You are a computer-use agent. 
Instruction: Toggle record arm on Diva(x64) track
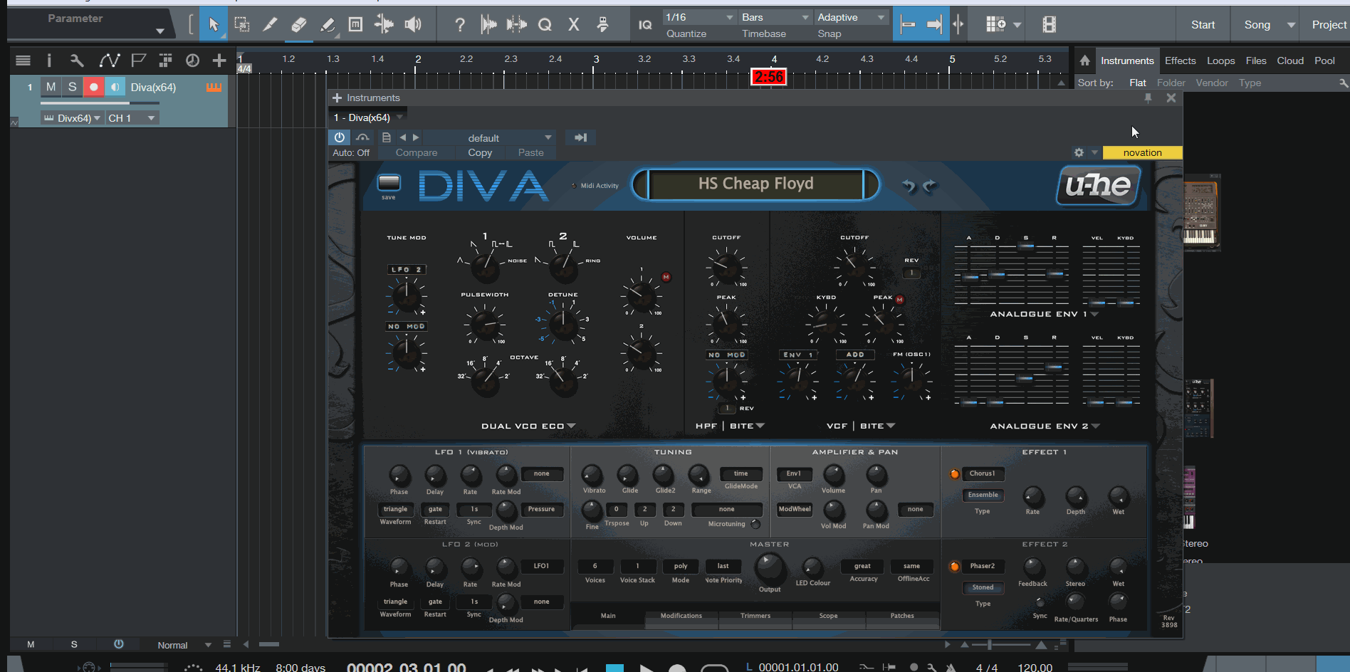click(x=93, y=87)
